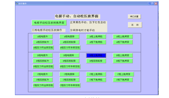Click B相压力环全卸压松 button

pyautogui.click(x=43, y=67)
